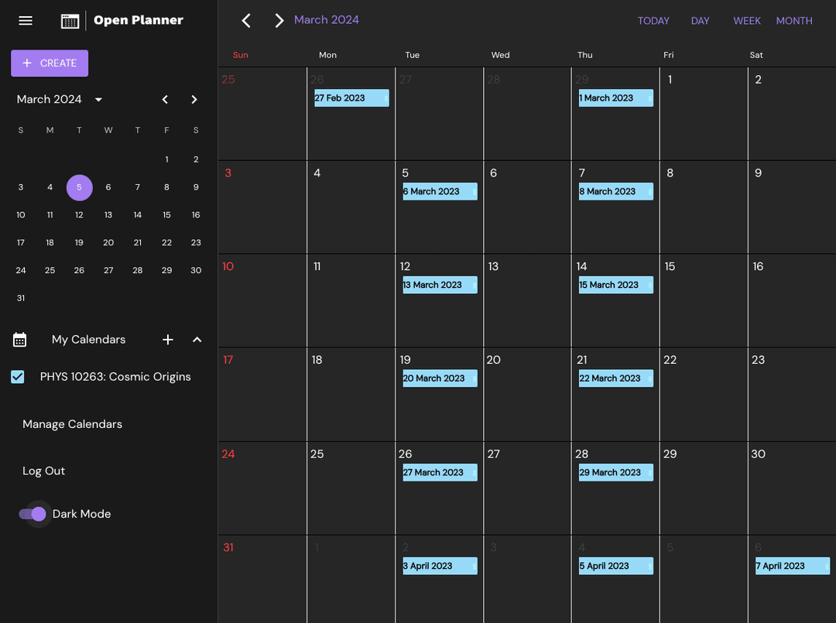Click the Open Planner logo icon

pyautogui.click(x=69, y=20)
